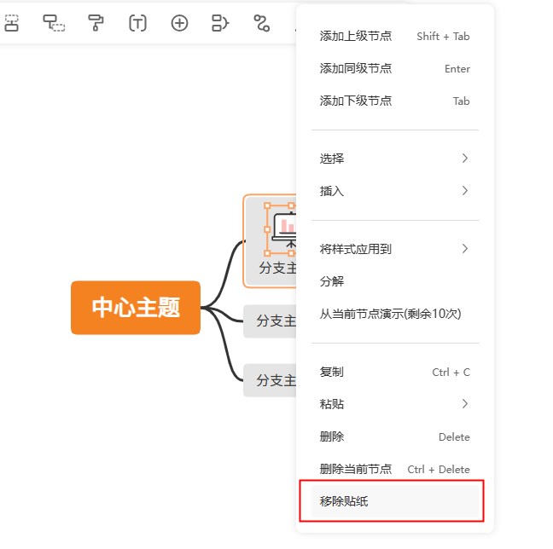
Task: Expand the 粘贴 submenu arrow
Action: (x=464, y=404)
